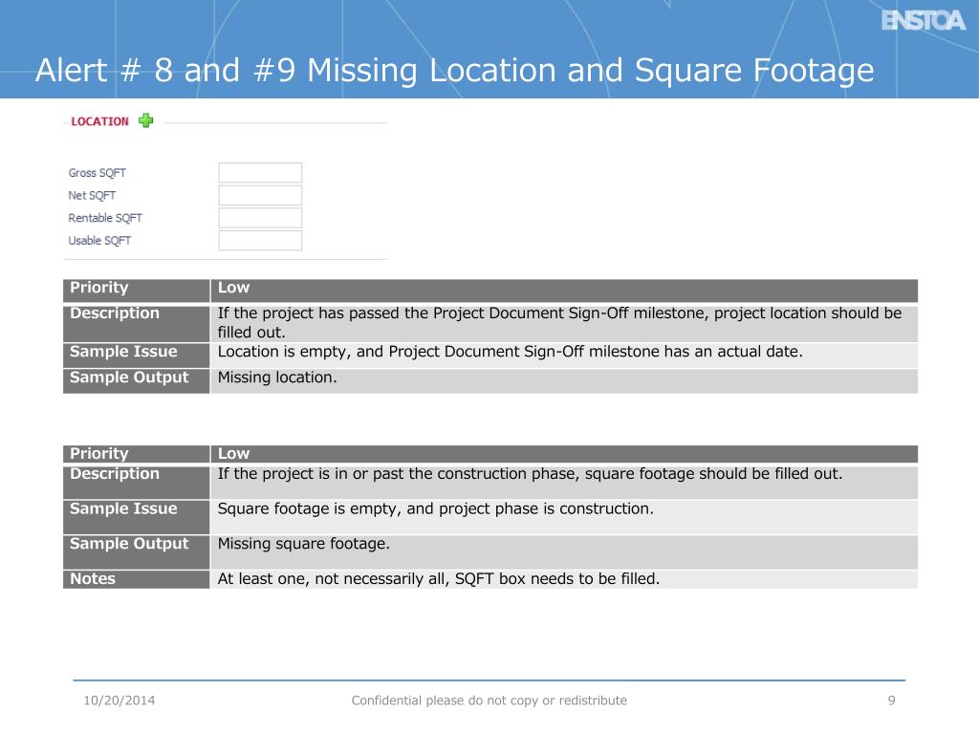Click the Net SQFT label
The width and height of the screenshot is (979, 734).
tap(92, 195)
